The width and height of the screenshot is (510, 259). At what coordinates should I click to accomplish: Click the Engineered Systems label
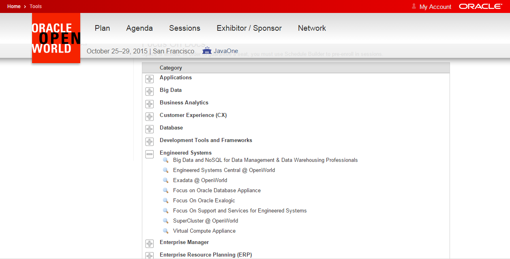pyautogui.click(x=186, y=153)
